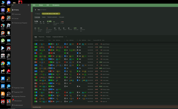The image size is (178, 109).
Task: Switch to the График tab
Action: 44,17
